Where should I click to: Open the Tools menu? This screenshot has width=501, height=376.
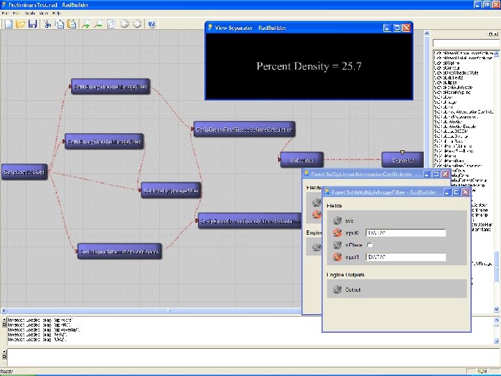[29, 13]
